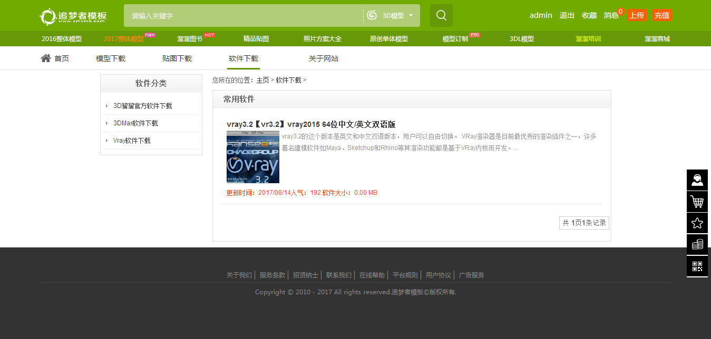Expand the Vray软件下载 category

pos(132,141)
